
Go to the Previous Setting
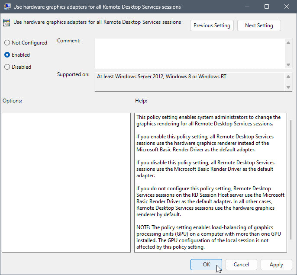click(x=212, y=26)
